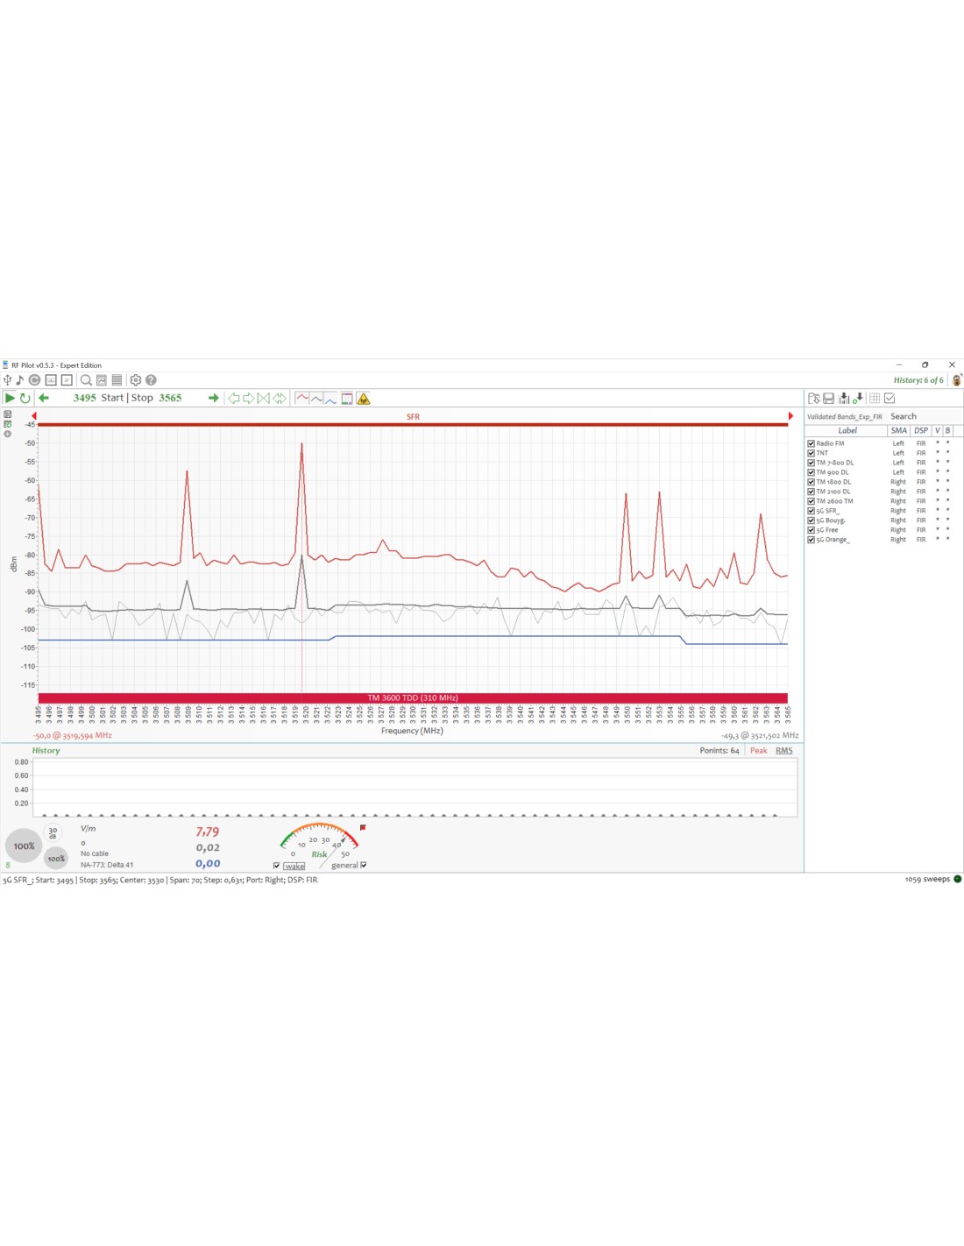
Task: Toggle the red peak trace icon
Action: pyautogui.click(x=302, y=399)
